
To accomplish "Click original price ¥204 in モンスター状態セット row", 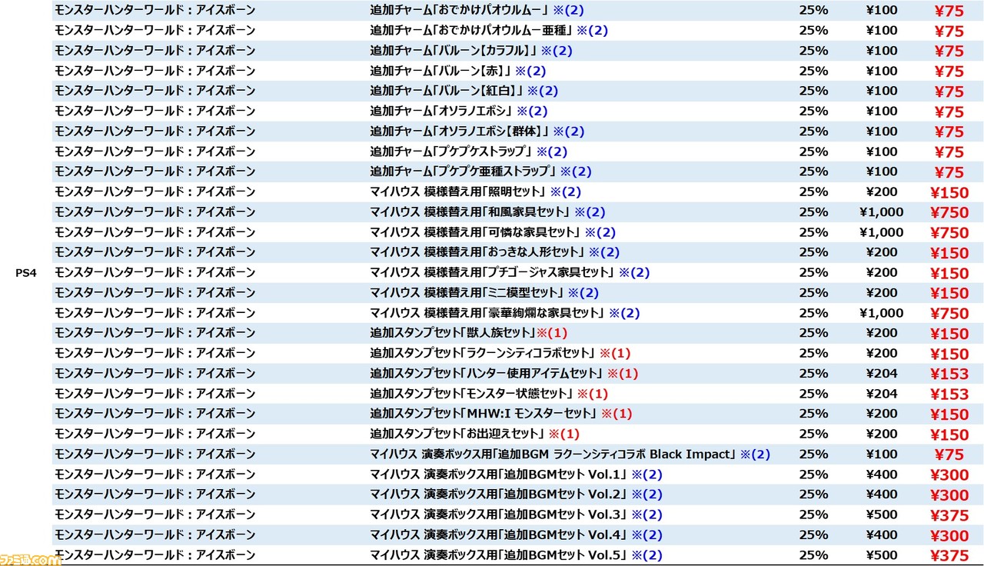I will tap(882, 394).
